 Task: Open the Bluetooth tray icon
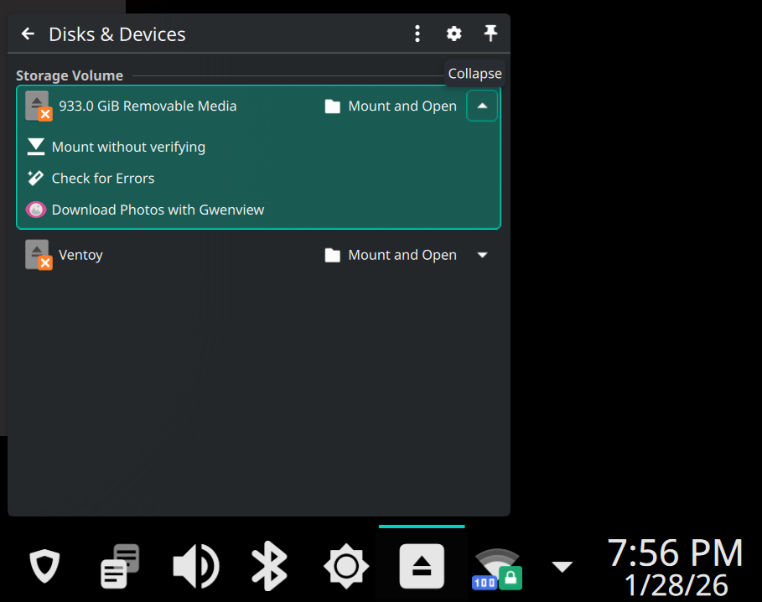(270, 567)
